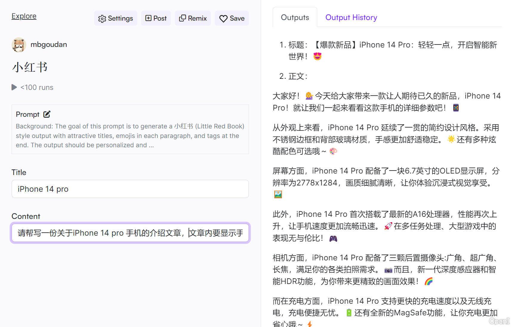This screenshot has height=327, width=512.
Task: Expand the truncated prompt Background description
Action: click(130, 136)
